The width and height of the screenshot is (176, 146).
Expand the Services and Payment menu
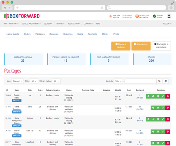coord(31,24)
